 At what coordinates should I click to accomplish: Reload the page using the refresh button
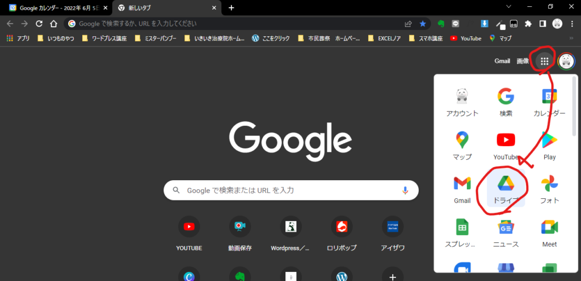pos(39,24)
